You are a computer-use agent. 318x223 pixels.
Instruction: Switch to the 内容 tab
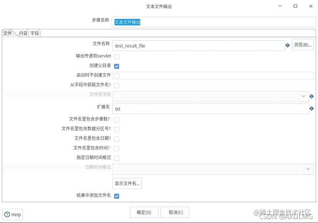click(23, 33)
